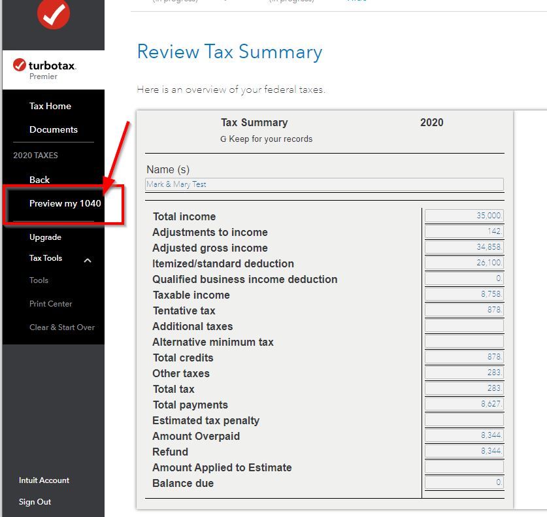Click Other taxes value 283
Image resolution: width=547 pixels, height=517 pixels.
pos(464,373)
